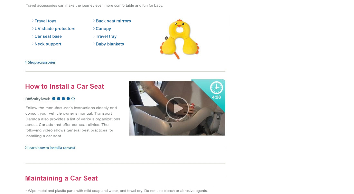The height and width of the screenshot is (194, 354).
Task: Click the yellow chick neck support image
Action: [x=180, y=39]
